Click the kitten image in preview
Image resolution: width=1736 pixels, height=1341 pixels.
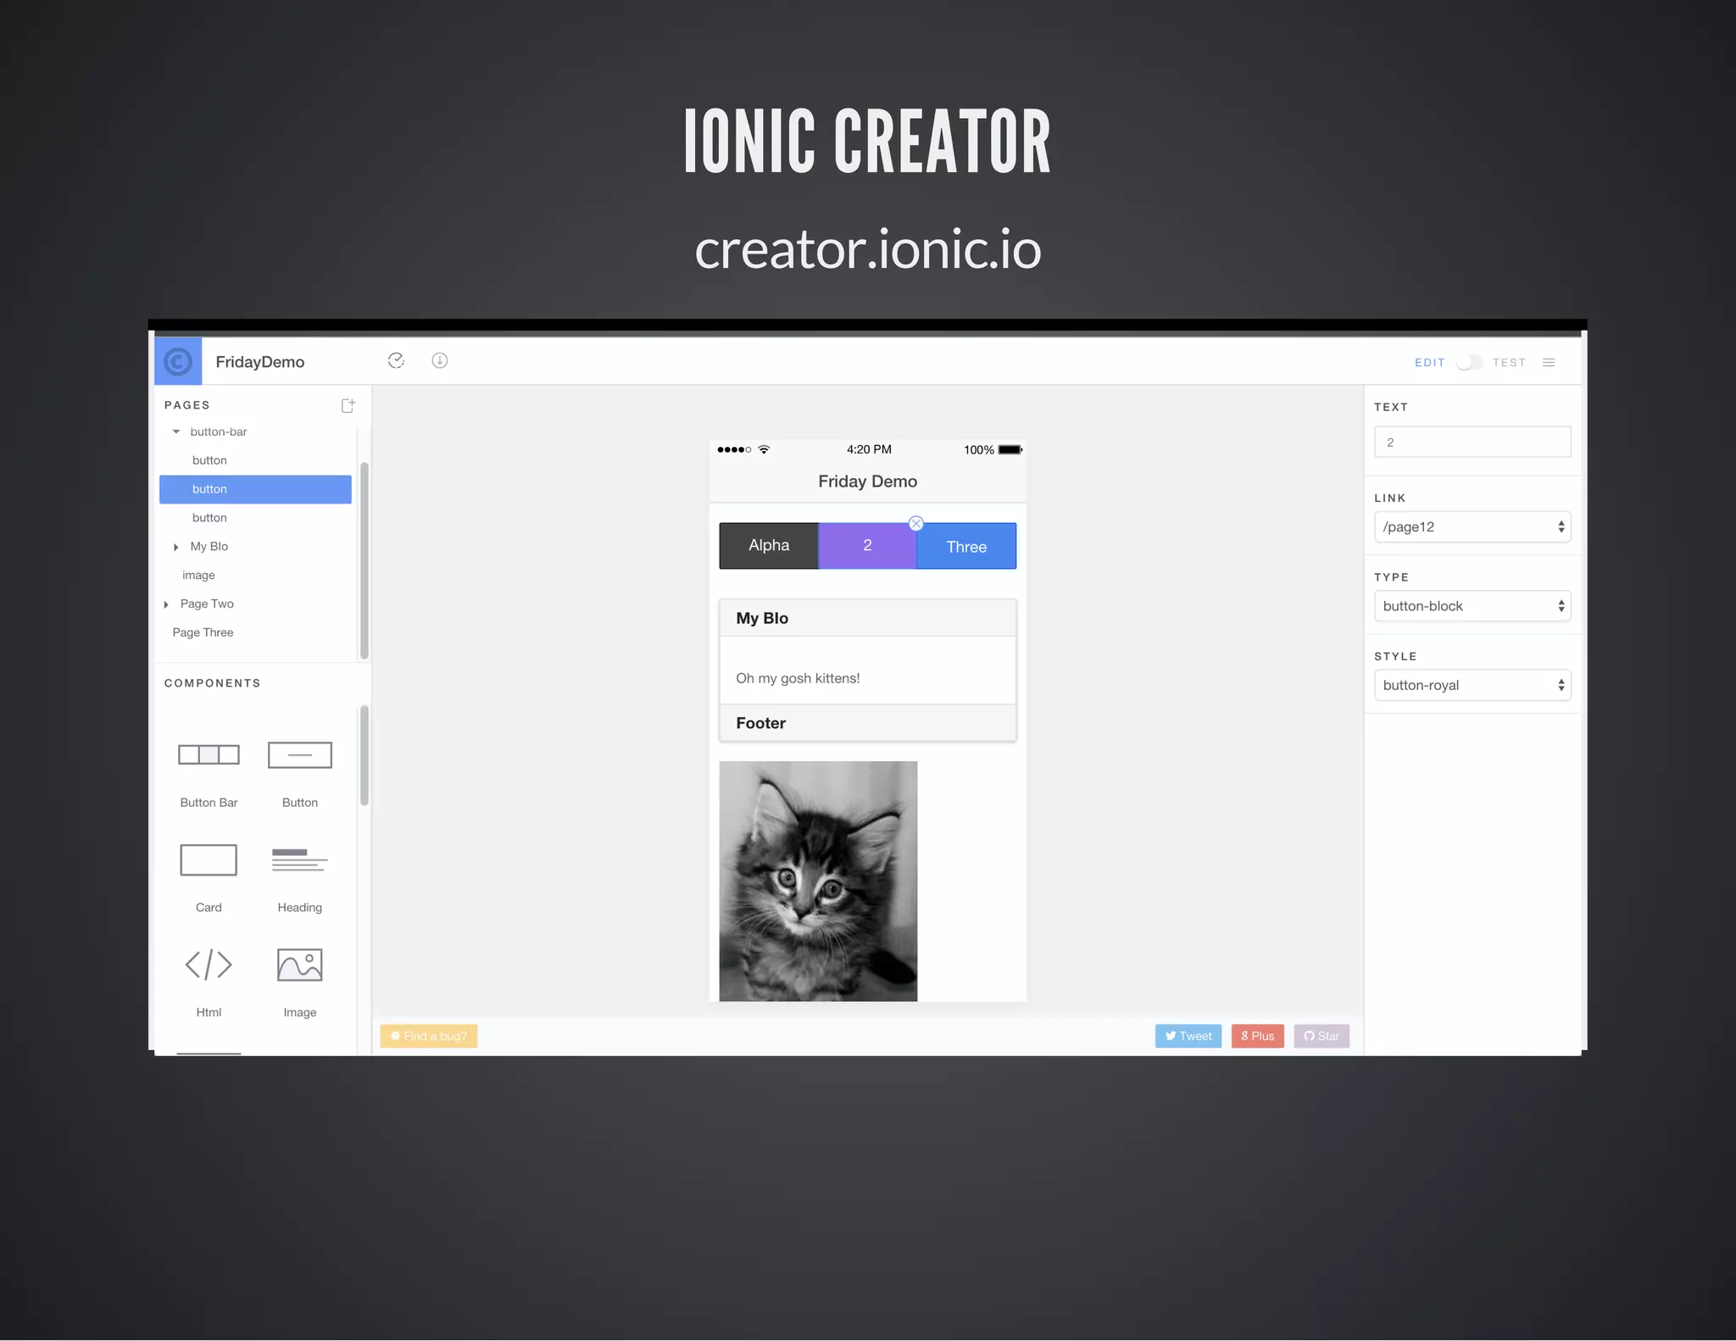point(818,882)
